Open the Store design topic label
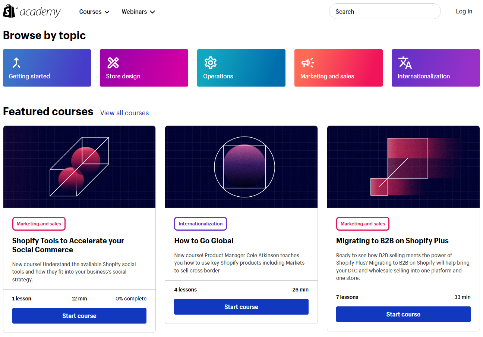Image resolution: width=483 pixels, height=337 pixels. (123, 76)
